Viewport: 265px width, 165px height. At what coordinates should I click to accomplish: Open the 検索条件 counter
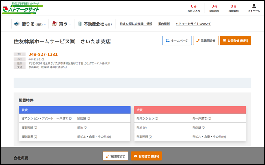click(x=234, y=8)
